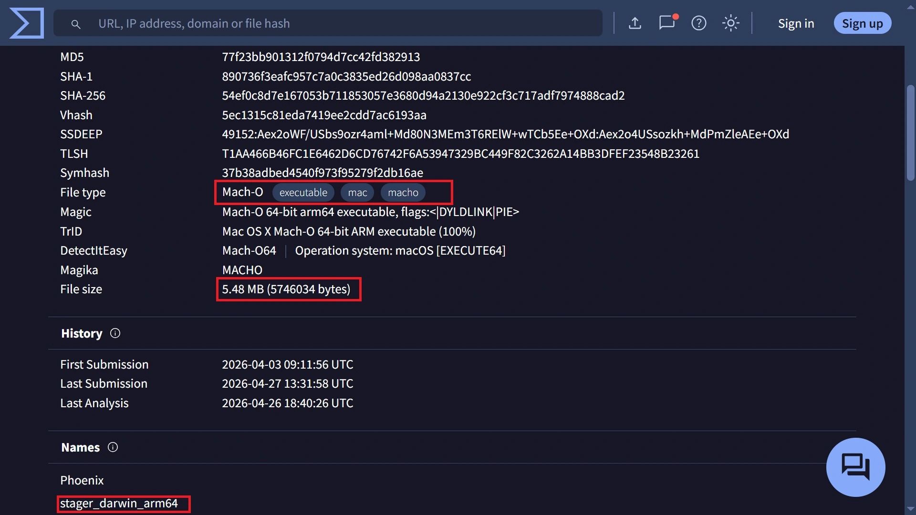Select the macho file type tag

(403, 192)
